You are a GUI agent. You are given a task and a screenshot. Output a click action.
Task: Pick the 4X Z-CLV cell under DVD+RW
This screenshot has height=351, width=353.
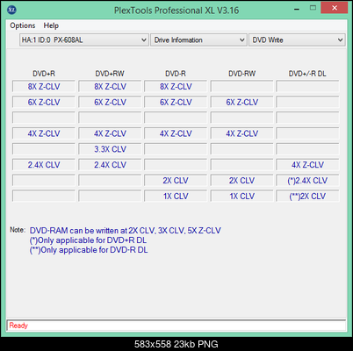[x=110, y=133]
